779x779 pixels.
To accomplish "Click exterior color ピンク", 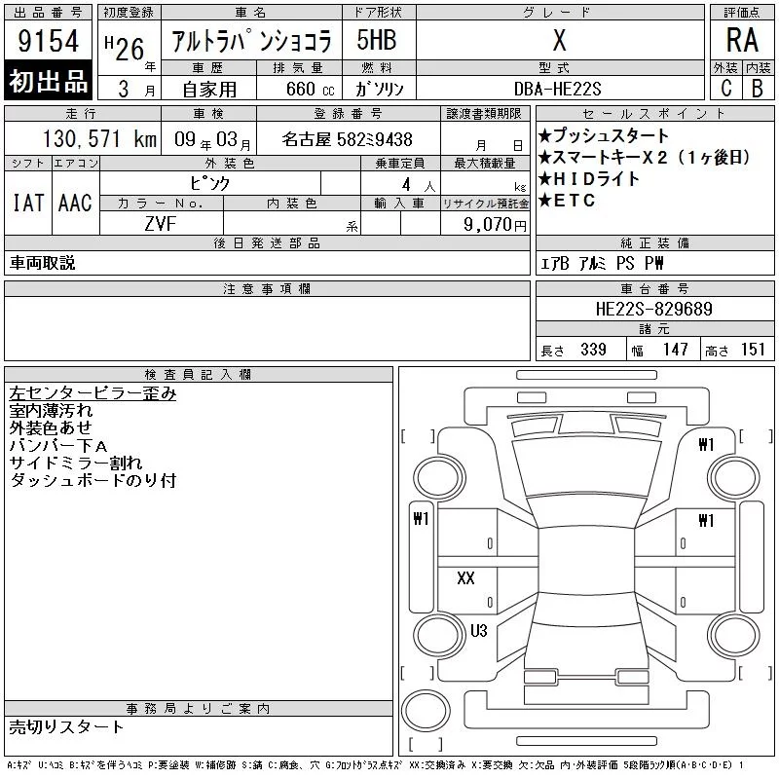I will pos(209,183).
